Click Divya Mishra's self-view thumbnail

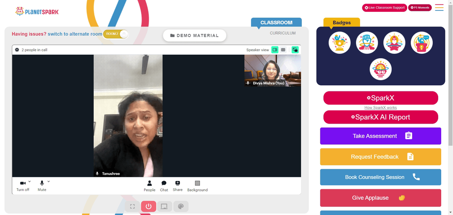tap(273, 71)
